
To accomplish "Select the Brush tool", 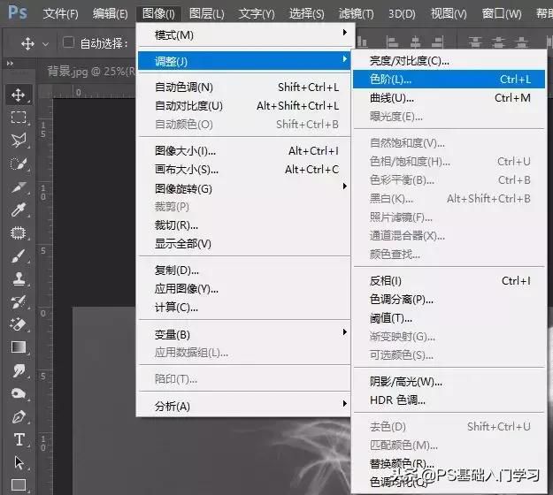I will 18,255.
